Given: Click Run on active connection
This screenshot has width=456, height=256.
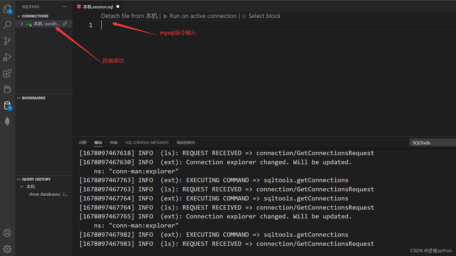Looking at the screenshot, I should (203, 16).
